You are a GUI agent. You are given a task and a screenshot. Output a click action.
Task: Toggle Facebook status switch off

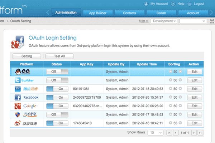pos(57,98)
